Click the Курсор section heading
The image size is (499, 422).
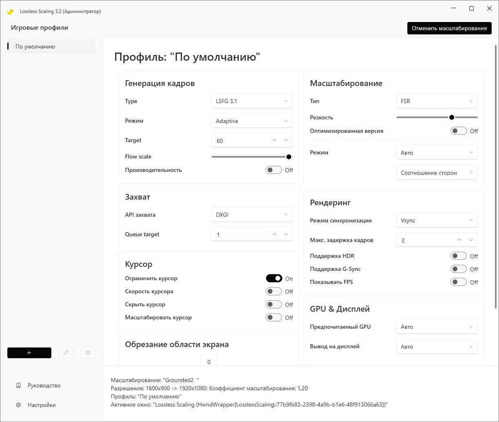coord(138,264)
